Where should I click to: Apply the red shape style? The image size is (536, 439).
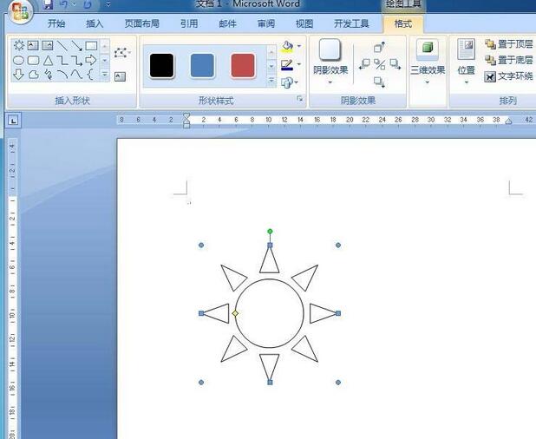pyautogui.click(x=243, y=65)
